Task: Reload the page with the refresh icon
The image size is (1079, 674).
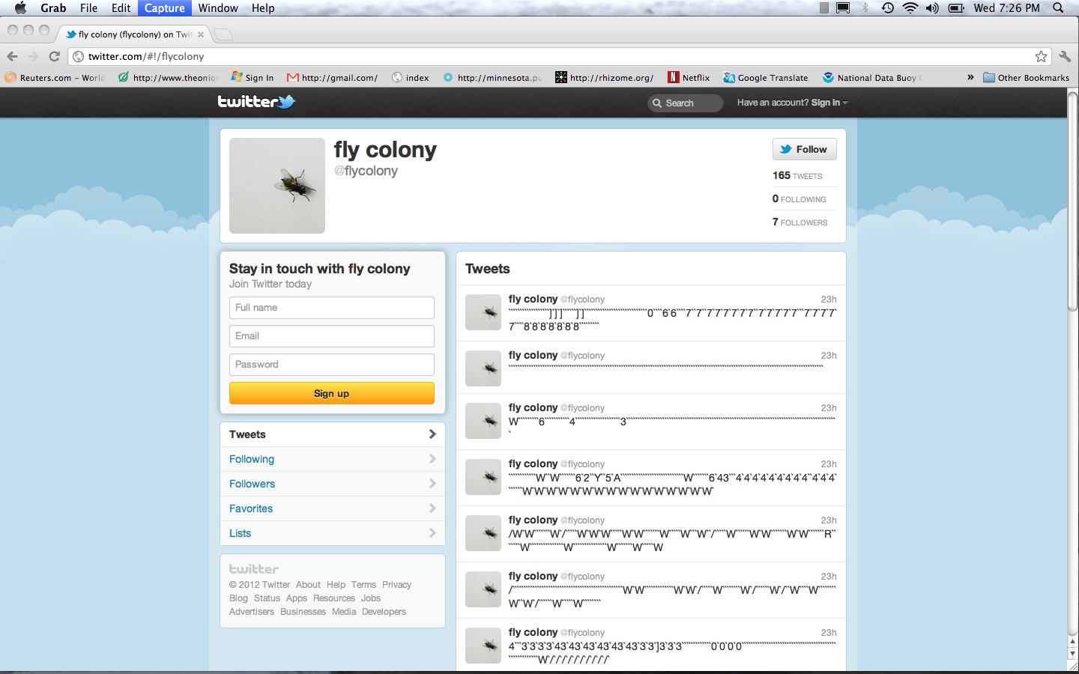Action: pos(54,56)
